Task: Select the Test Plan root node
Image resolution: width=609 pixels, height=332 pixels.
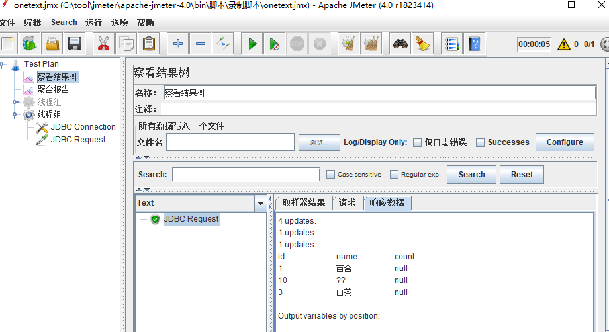Action: (x=42, y=64)
